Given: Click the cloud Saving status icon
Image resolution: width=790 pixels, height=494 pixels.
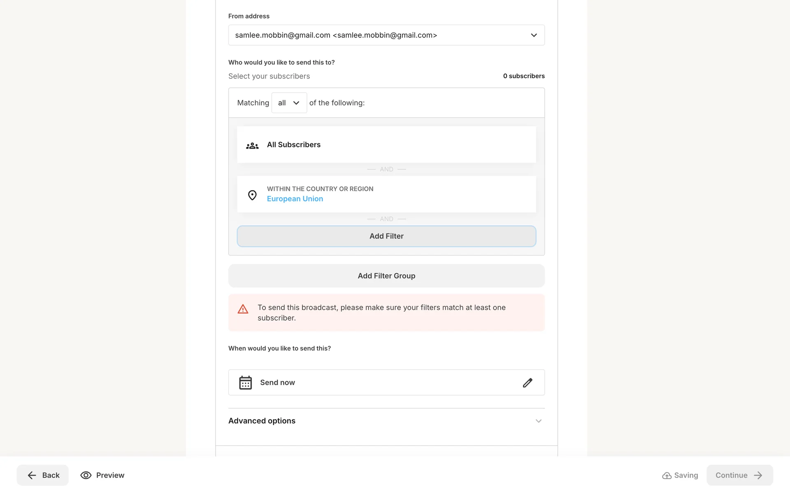Looking at the screenshot, I should [667, 475].
